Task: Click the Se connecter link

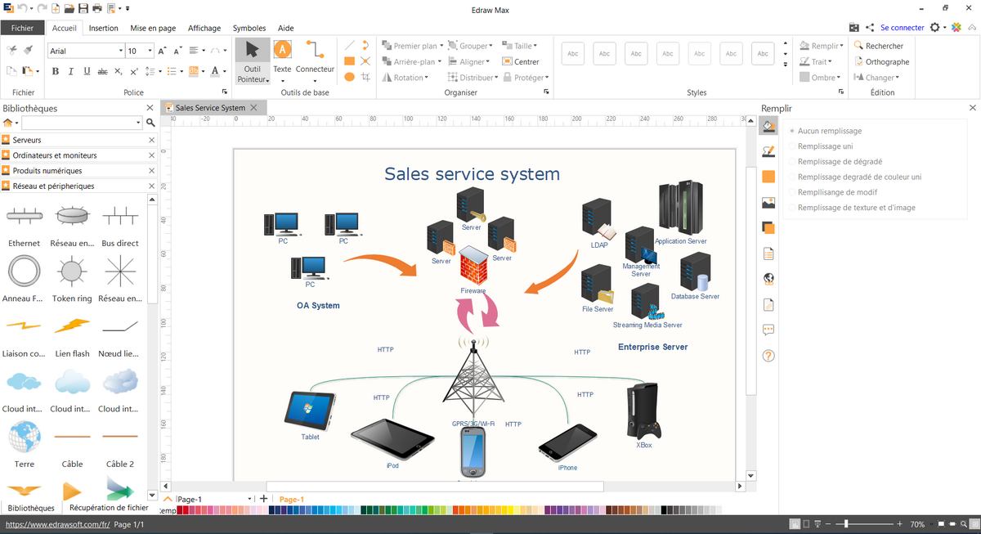Action: [903, 27]
